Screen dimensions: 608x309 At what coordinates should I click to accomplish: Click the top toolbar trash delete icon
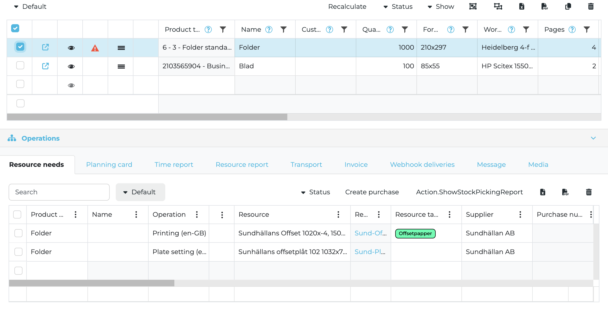(x=591, y=7)
